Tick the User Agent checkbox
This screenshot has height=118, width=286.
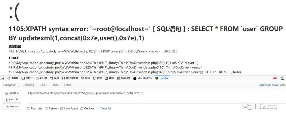[x=62, y=108]
